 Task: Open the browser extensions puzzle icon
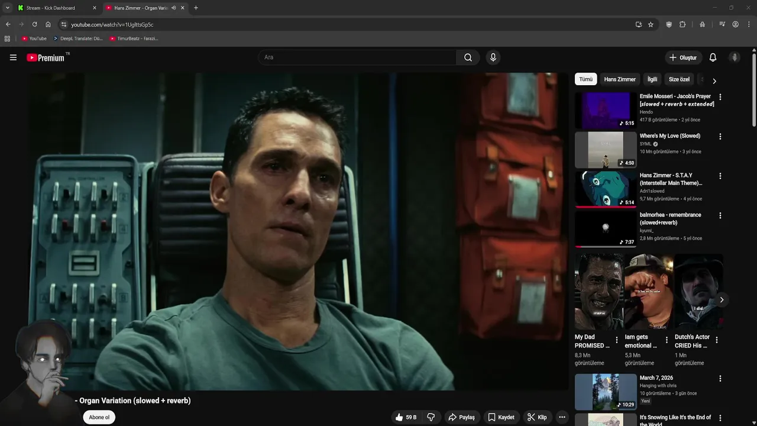click(682, 24)
